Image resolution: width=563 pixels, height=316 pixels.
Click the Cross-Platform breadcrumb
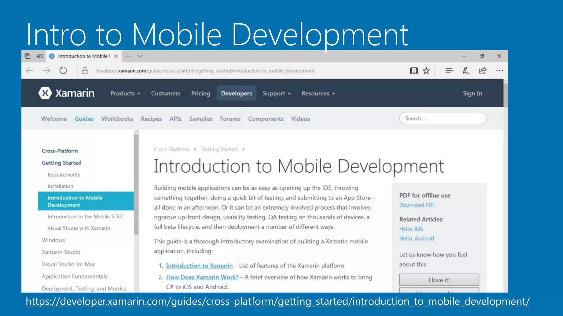point(172,149)
